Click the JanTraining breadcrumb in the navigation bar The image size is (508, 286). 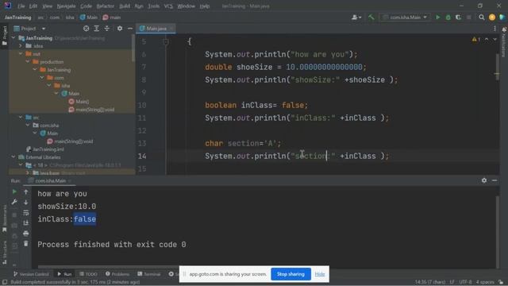click(17, 17)
